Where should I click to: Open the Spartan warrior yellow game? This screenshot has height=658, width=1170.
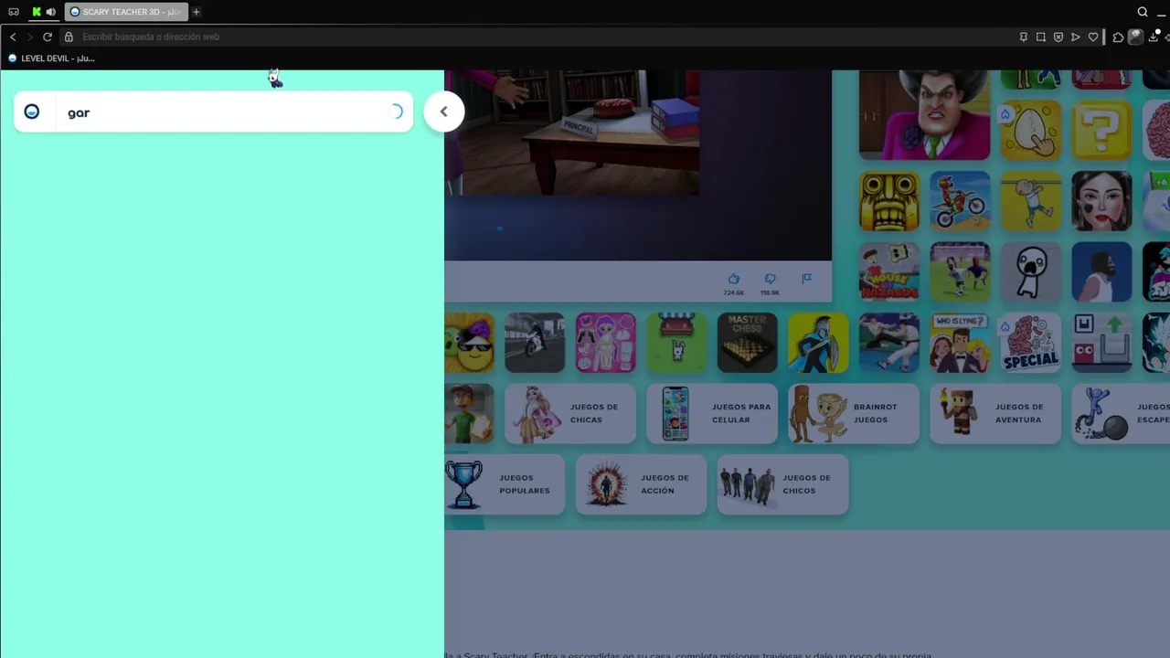coord(818,343)
